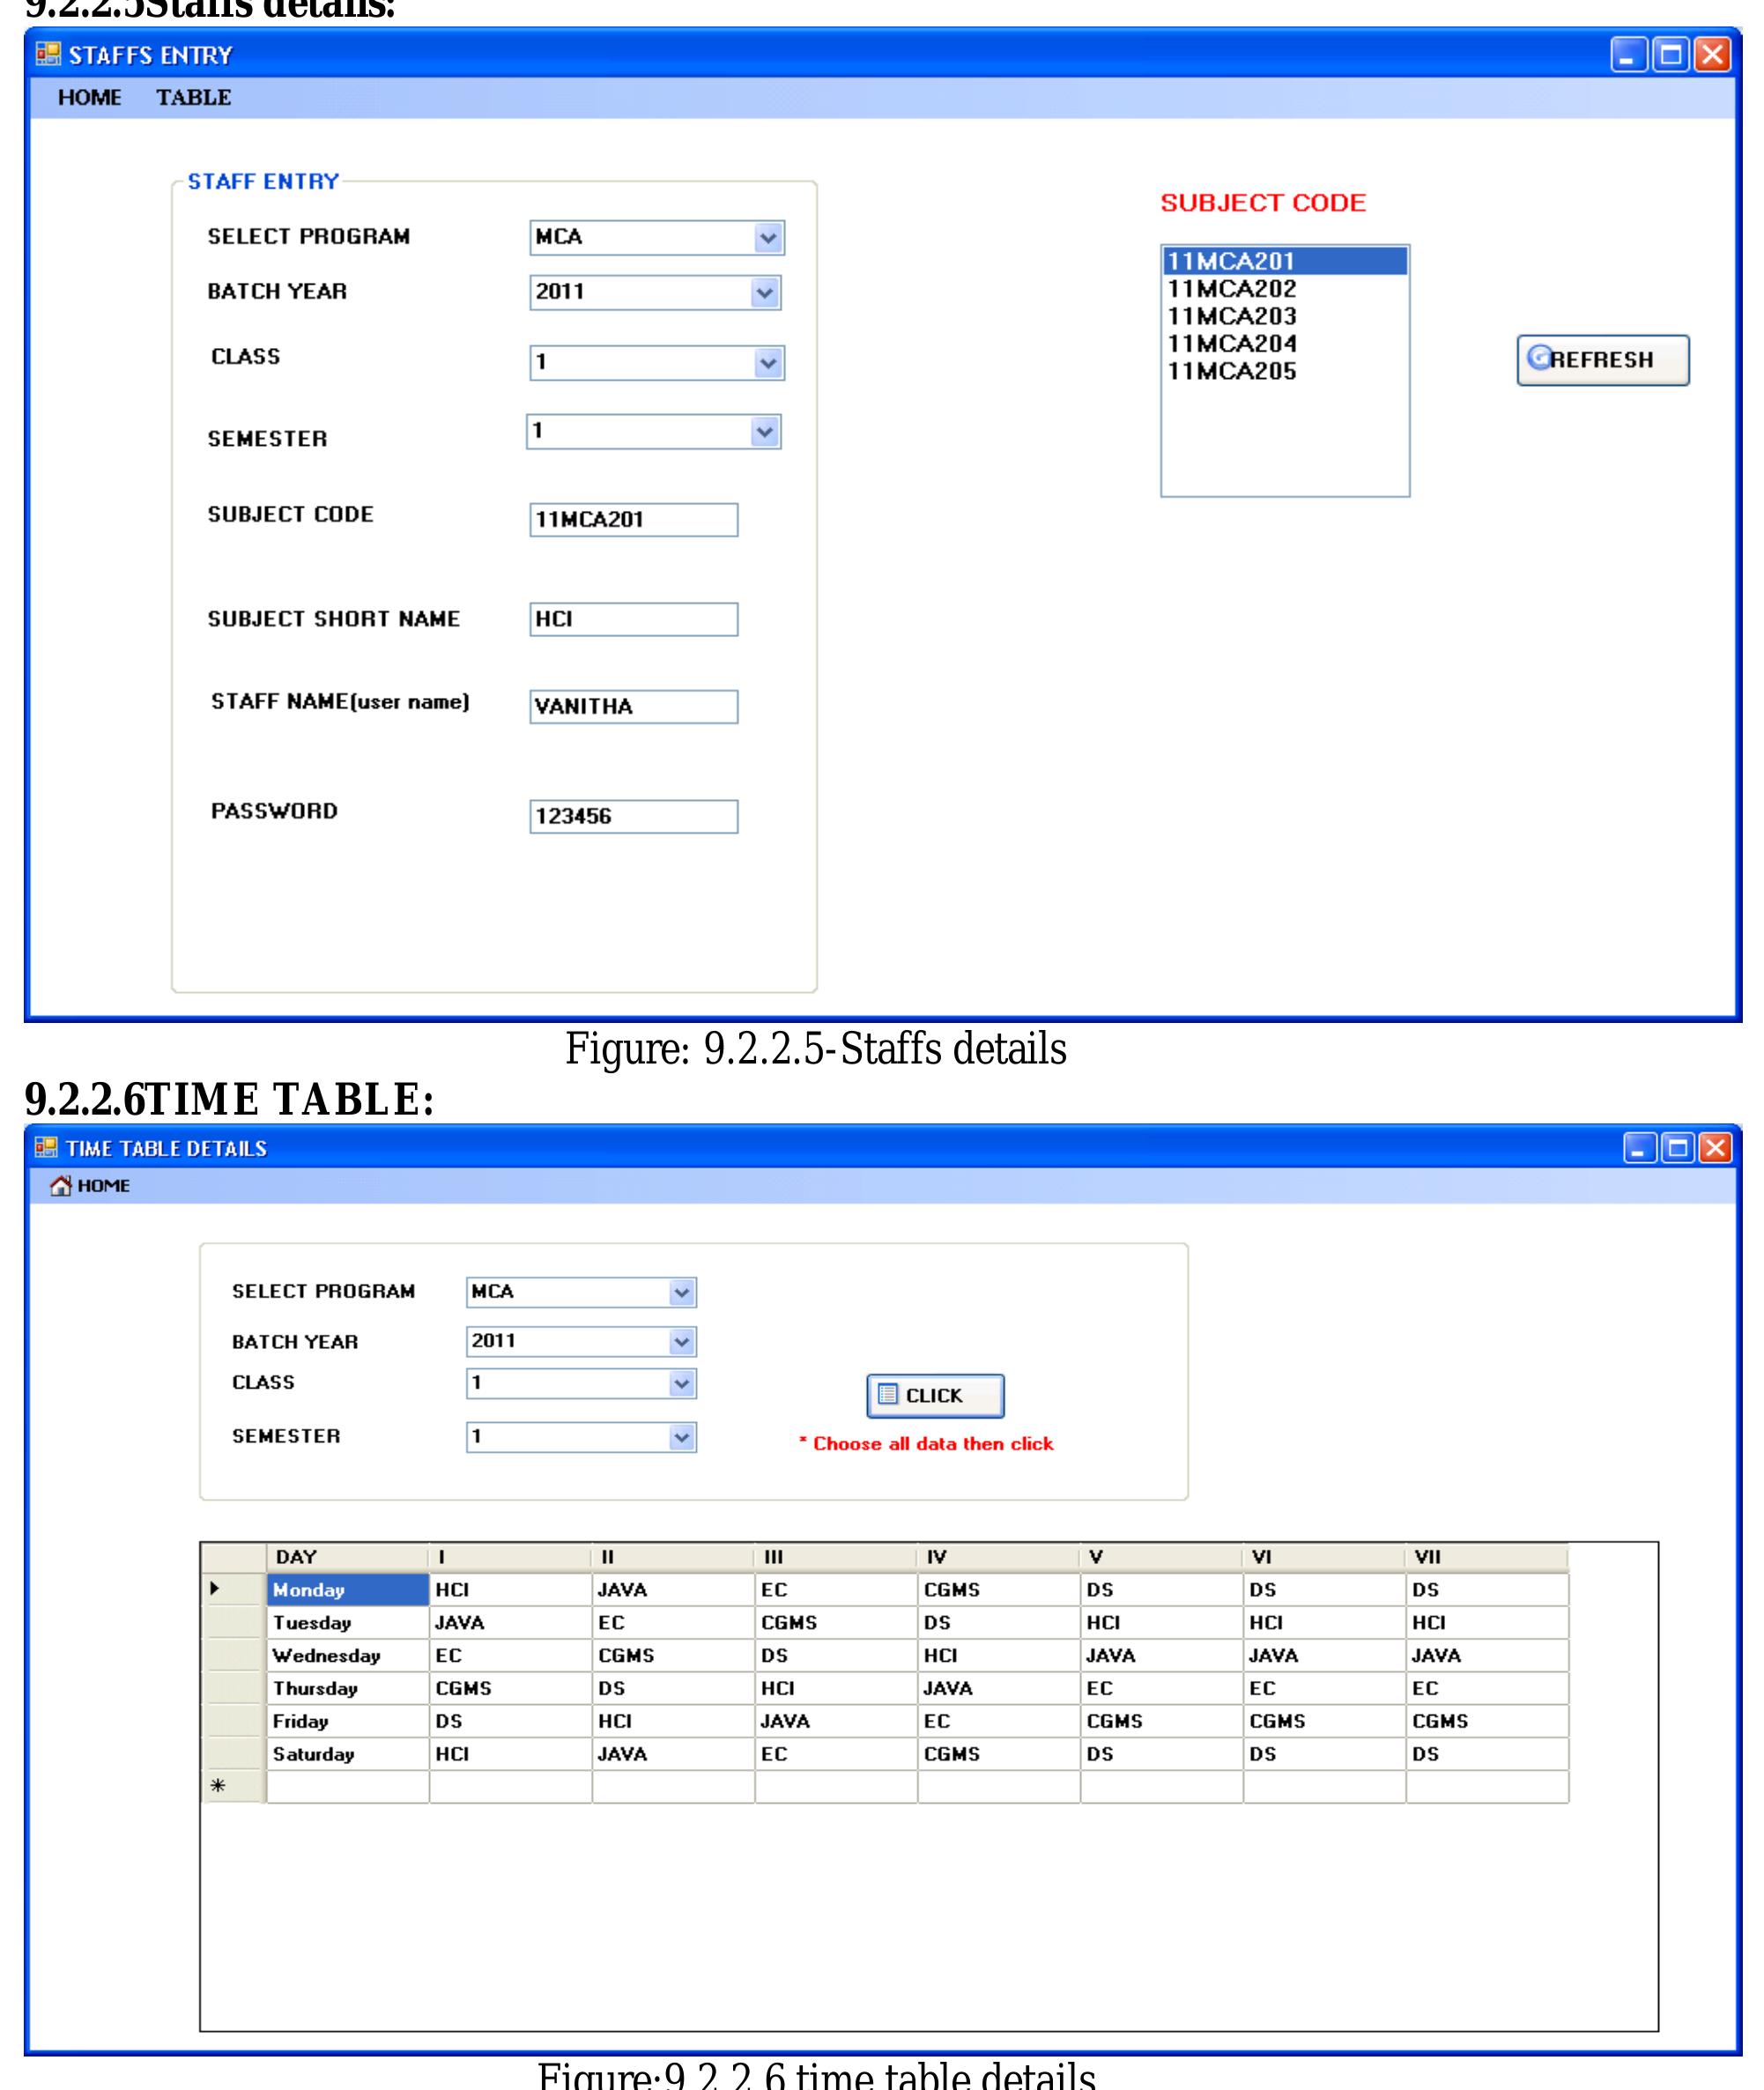
Task: Click the CLICK button in the Time Table window
Action: 935,1395
